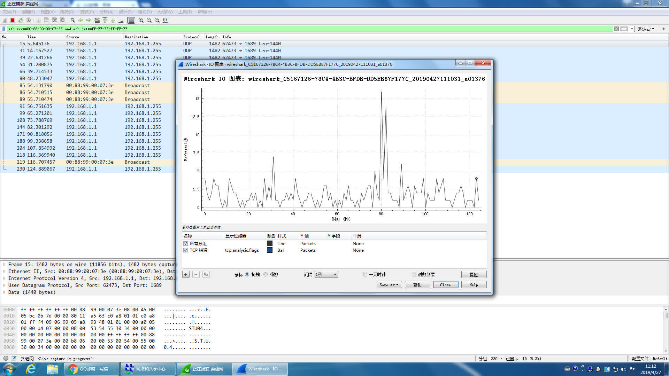
Task: Enable the 对数刻度 log scale checkbox
Action: pyautogui.click(x=414, y=274)
